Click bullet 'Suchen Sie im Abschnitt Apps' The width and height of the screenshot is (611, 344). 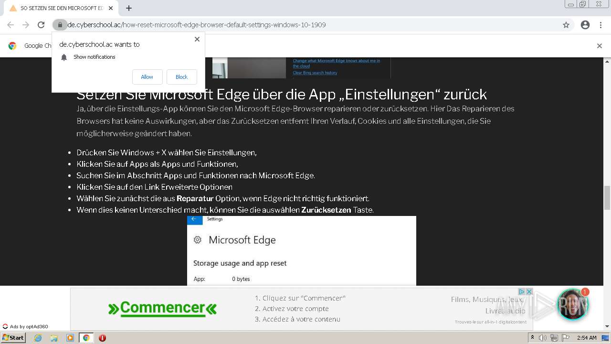point(196,175)
